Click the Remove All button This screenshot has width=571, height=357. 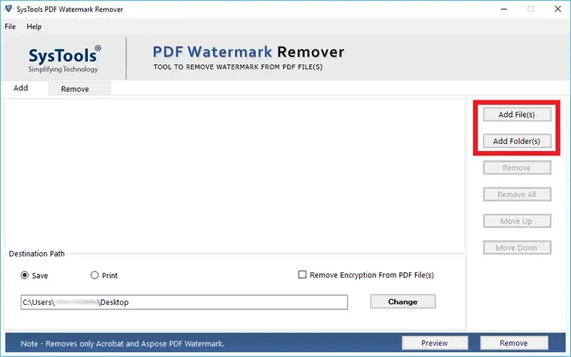517,195
